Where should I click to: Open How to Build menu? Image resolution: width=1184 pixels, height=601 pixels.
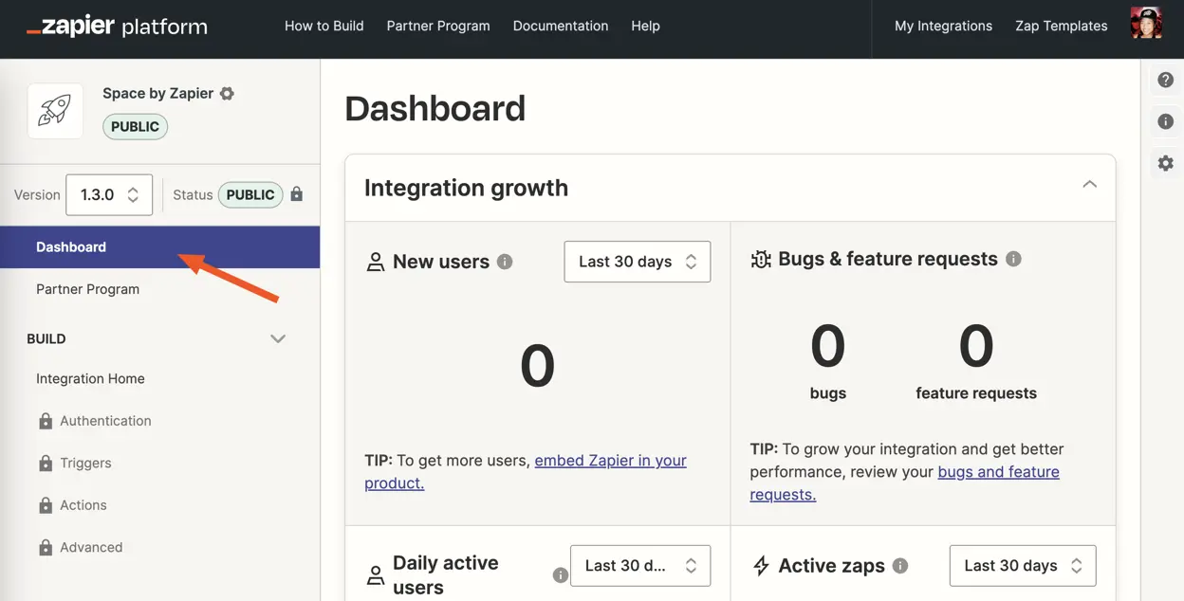[324, 26]
